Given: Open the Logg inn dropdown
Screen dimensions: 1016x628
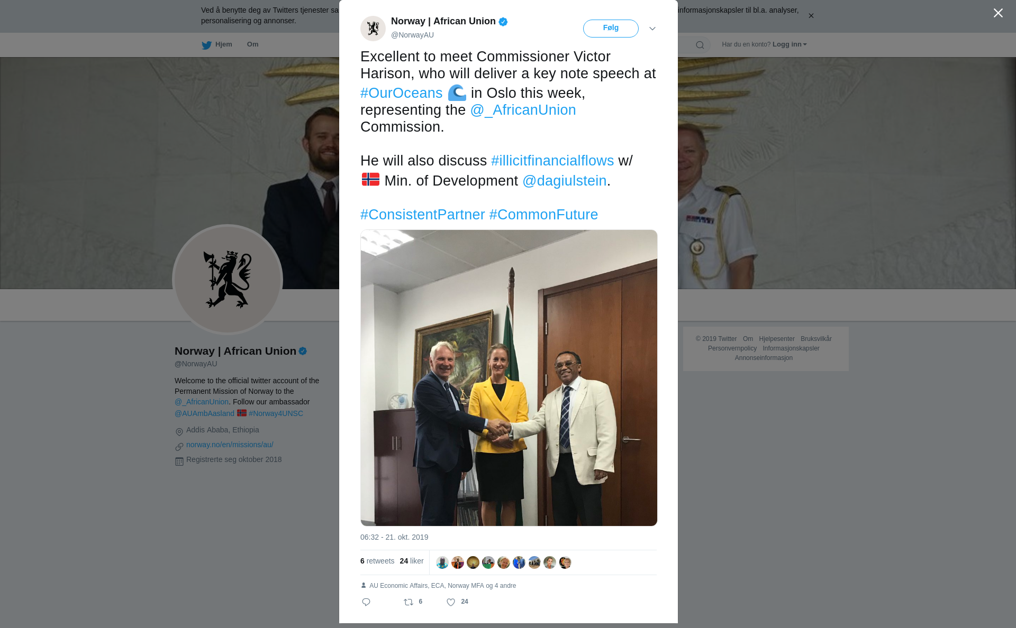Looking at the screenshot, I should [789, 44].
